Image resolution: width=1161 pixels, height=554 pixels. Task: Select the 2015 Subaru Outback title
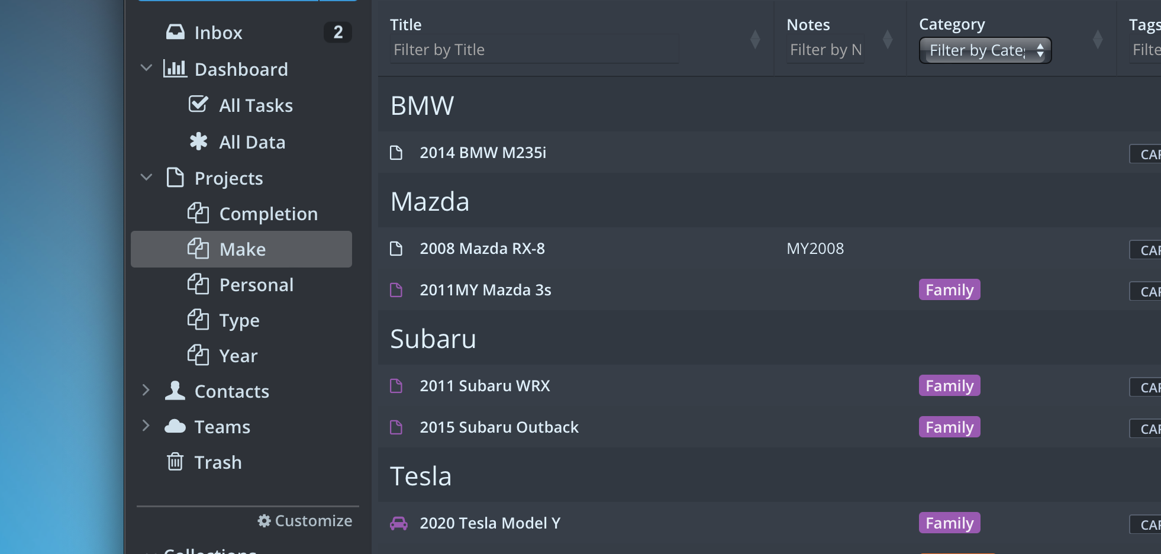point(499,427)
